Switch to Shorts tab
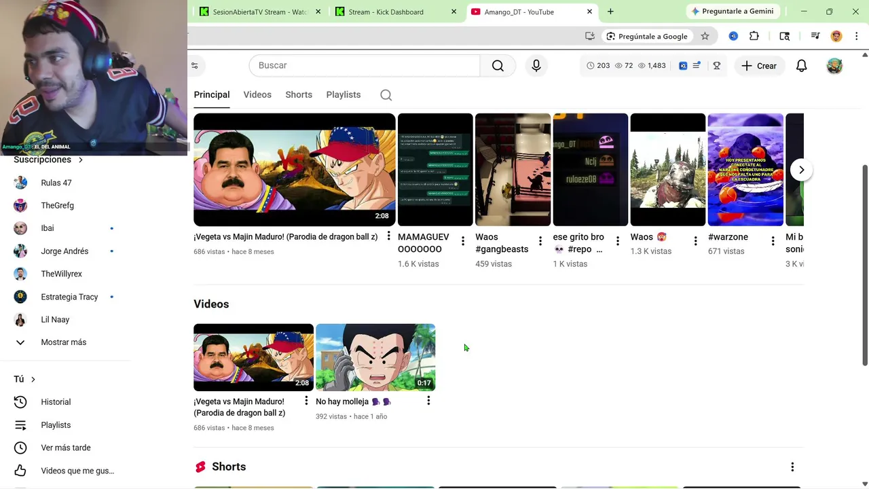This screenshot has width=869, height=489. 299,94
